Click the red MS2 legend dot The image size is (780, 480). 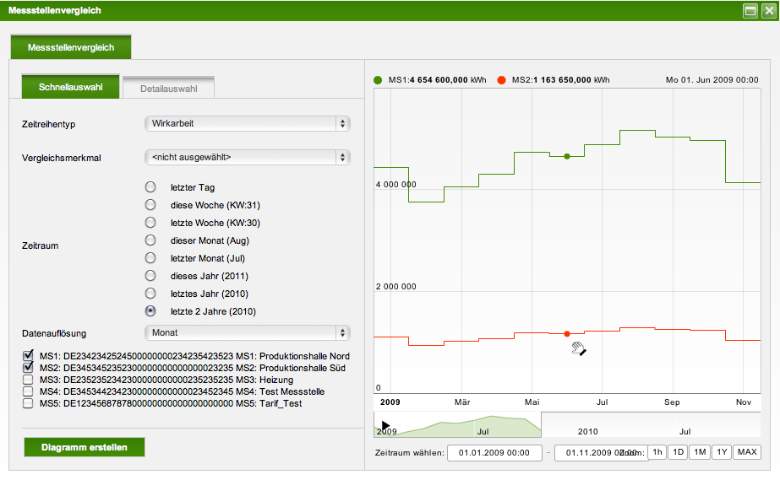click(x=502, y=80)
